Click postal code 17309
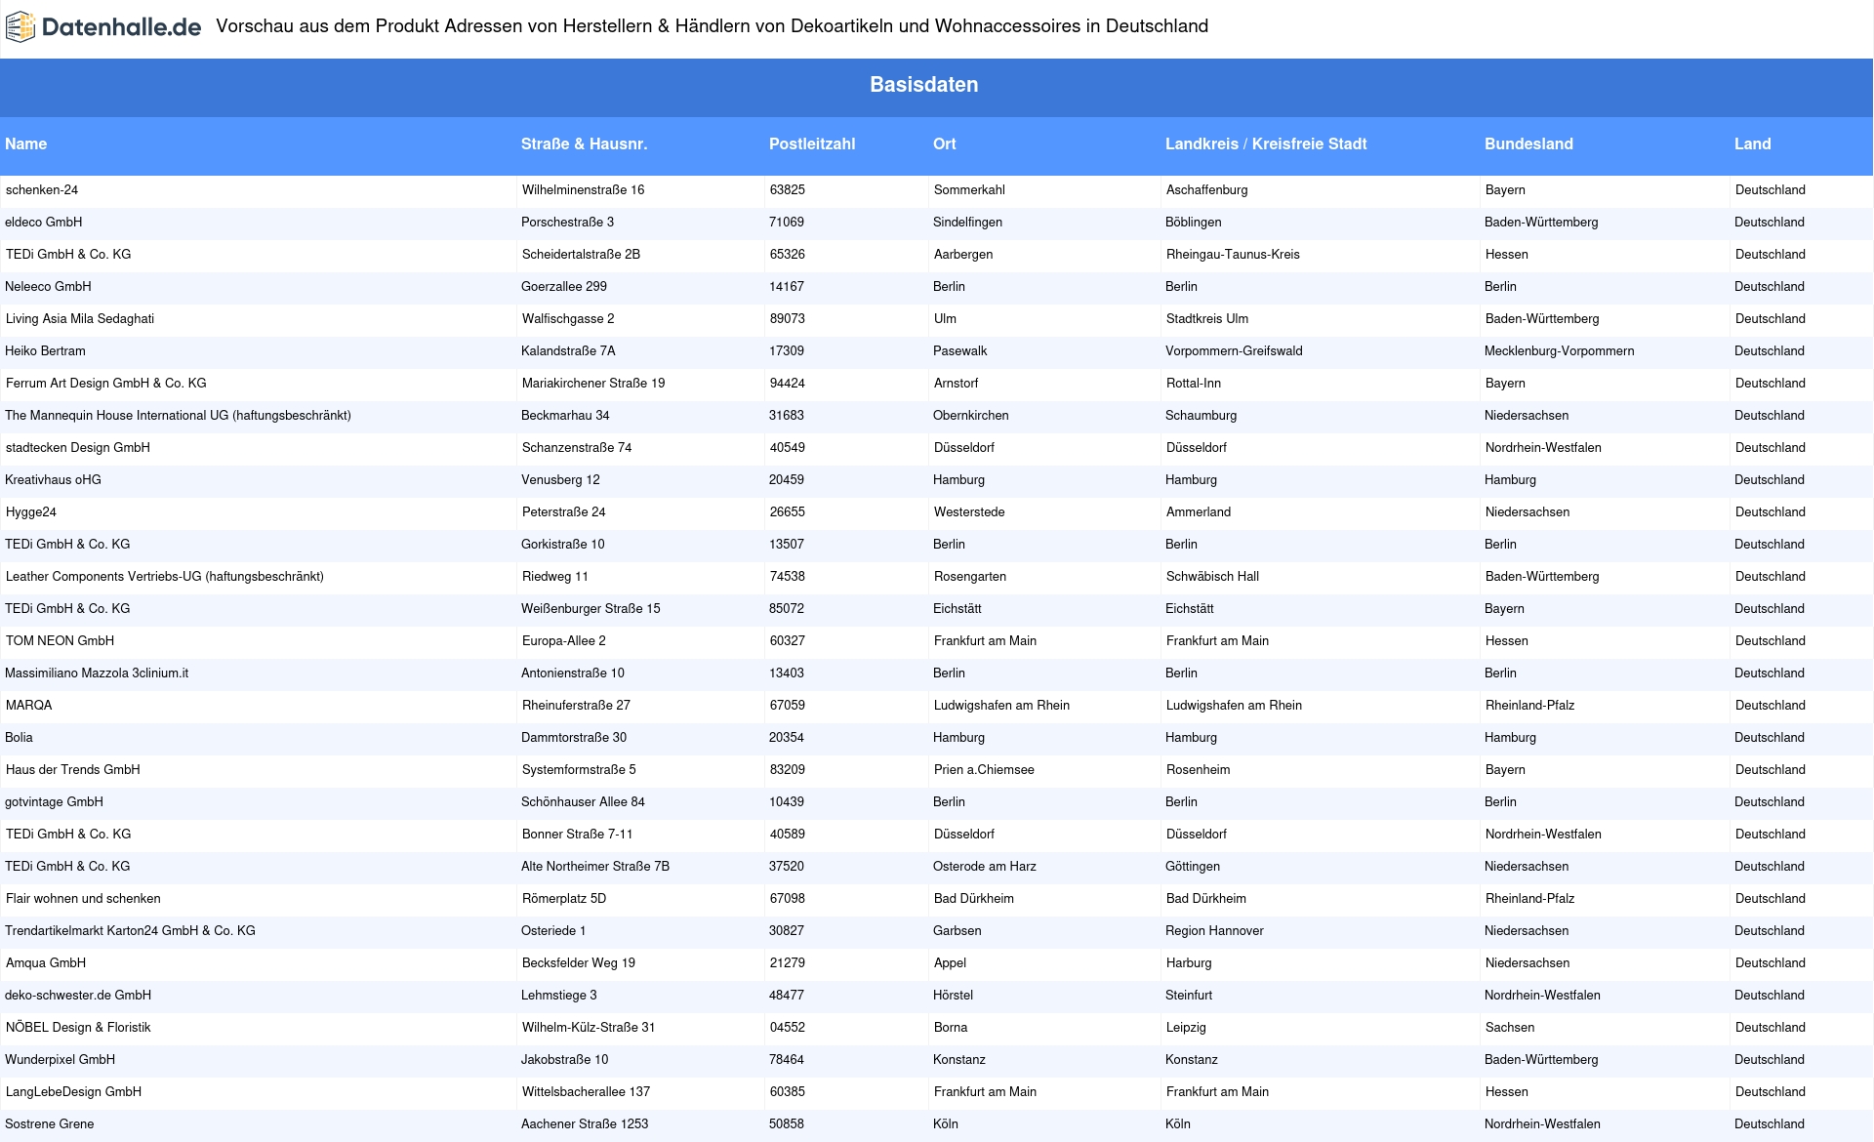 [x=787, y=351]
